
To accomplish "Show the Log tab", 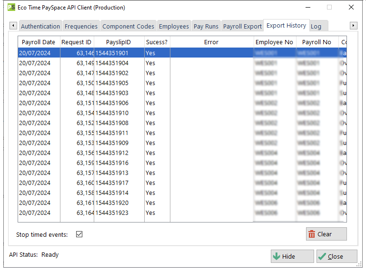I will click(316, 26).
